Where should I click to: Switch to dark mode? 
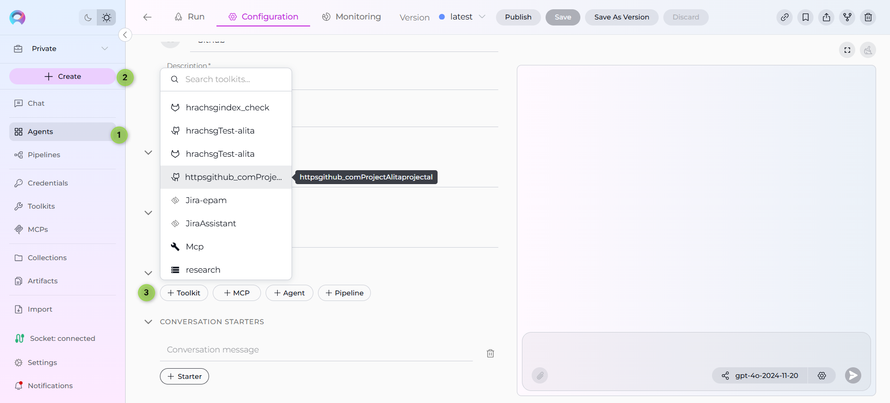(x=88, y=18)
